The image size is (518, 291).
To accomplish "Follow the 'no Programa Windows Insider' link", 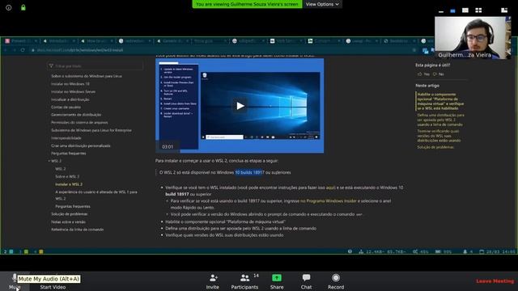I will 329,201.
